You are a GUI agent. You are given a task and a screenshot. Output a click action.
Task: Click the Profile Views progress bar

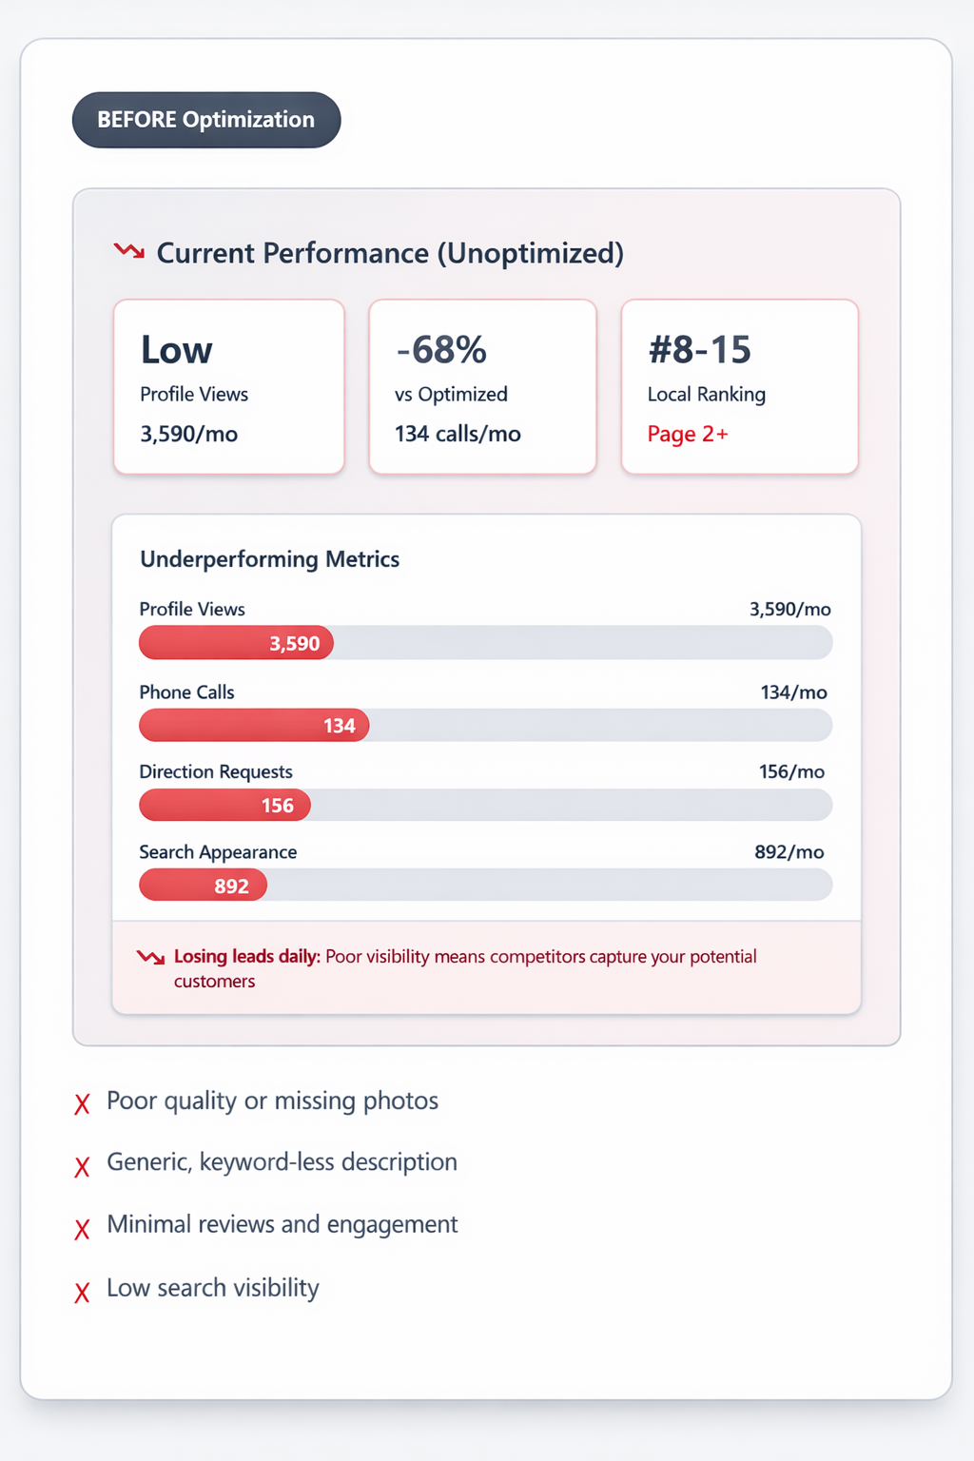485,643
